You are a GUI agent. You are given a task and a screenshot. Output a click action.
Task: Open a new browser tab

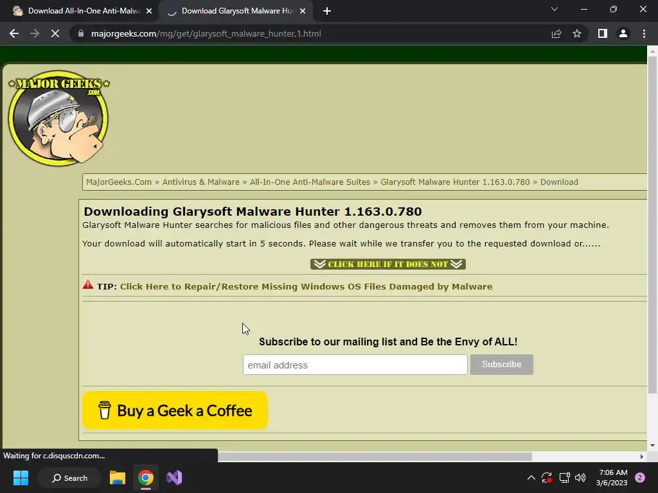(x=327, y=11)
